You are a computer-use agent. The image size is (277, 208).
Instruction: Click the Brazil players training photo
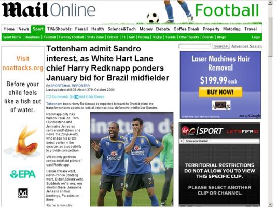coord(132,159)
